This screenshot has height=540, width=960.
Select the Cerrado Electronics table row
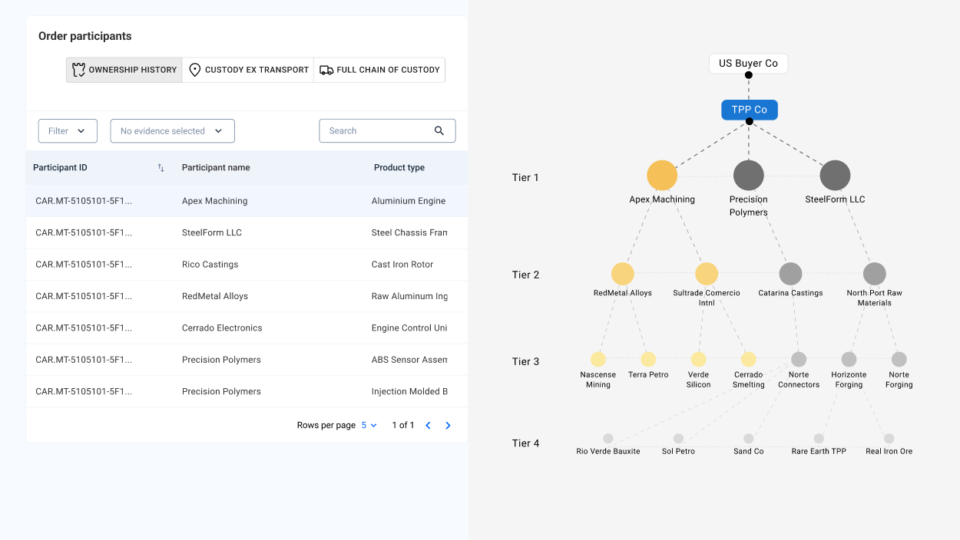click(x=247, y=328)
